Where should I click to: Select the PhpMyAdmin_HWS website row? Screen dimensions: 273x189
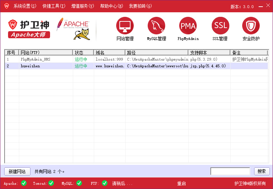(136, 59)
